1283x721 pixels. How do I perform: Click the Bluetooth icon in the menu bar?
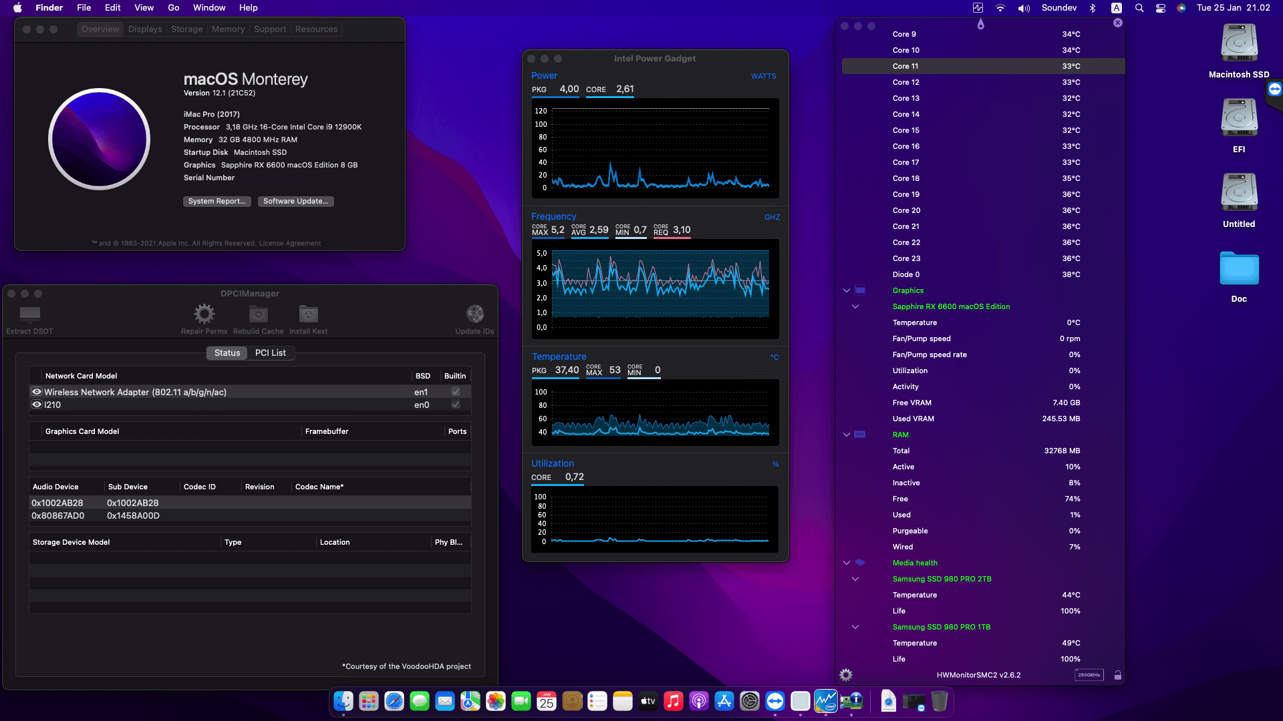pyautogui.click(x=1093, y=7)
